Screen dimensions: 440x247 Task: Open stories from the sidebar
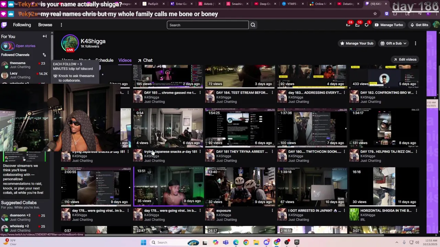[25, 46]
